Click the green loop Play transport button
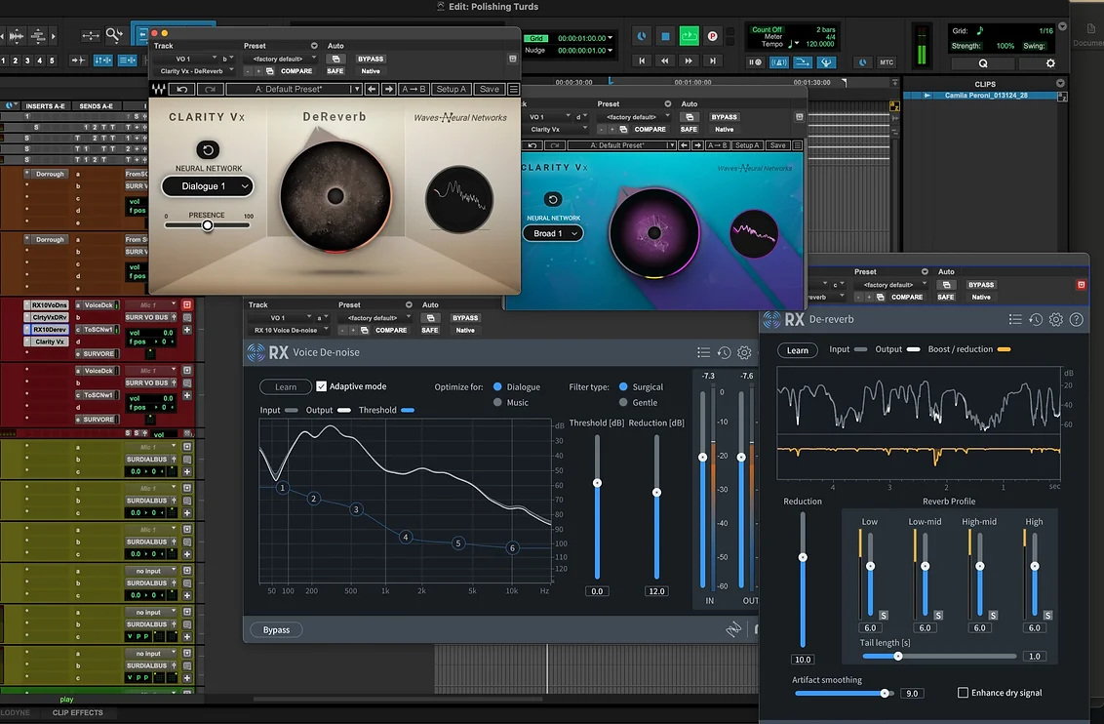 coord(689,36)
